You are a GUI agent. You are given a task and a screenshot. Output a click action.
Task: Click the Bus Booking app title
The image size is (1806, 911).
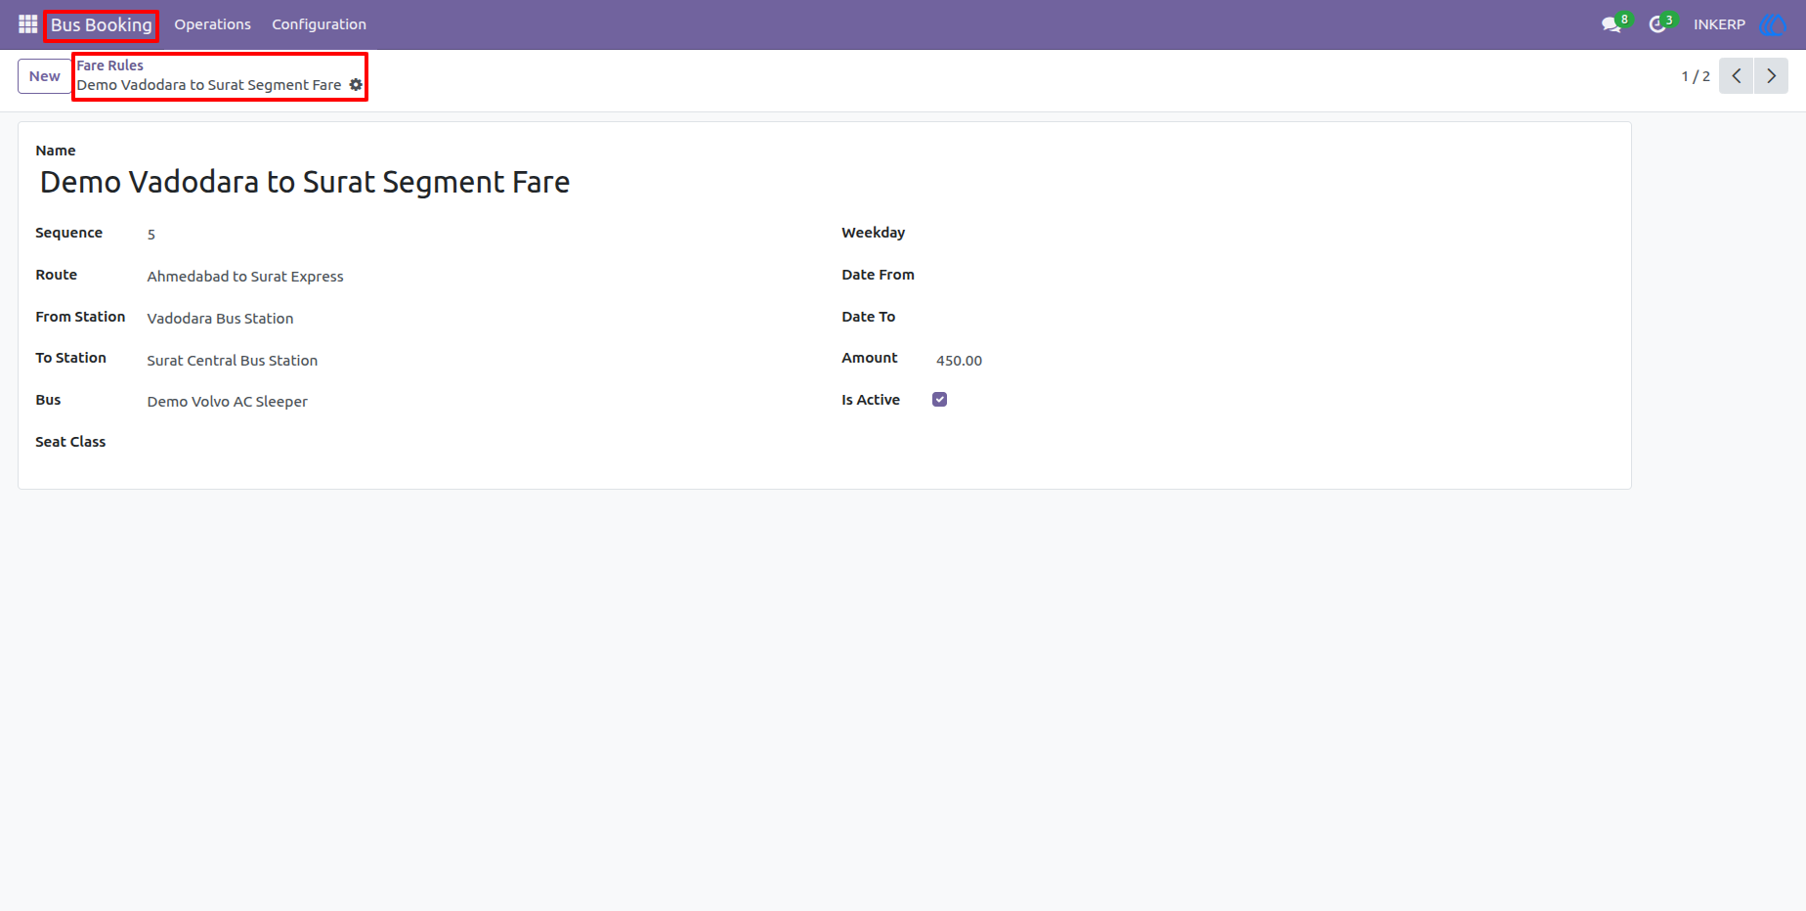tap(102, 24)
